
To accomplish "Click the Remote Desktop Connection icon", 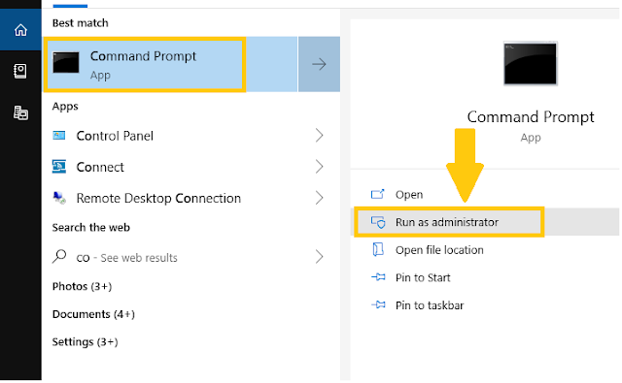I will [59, 198].
